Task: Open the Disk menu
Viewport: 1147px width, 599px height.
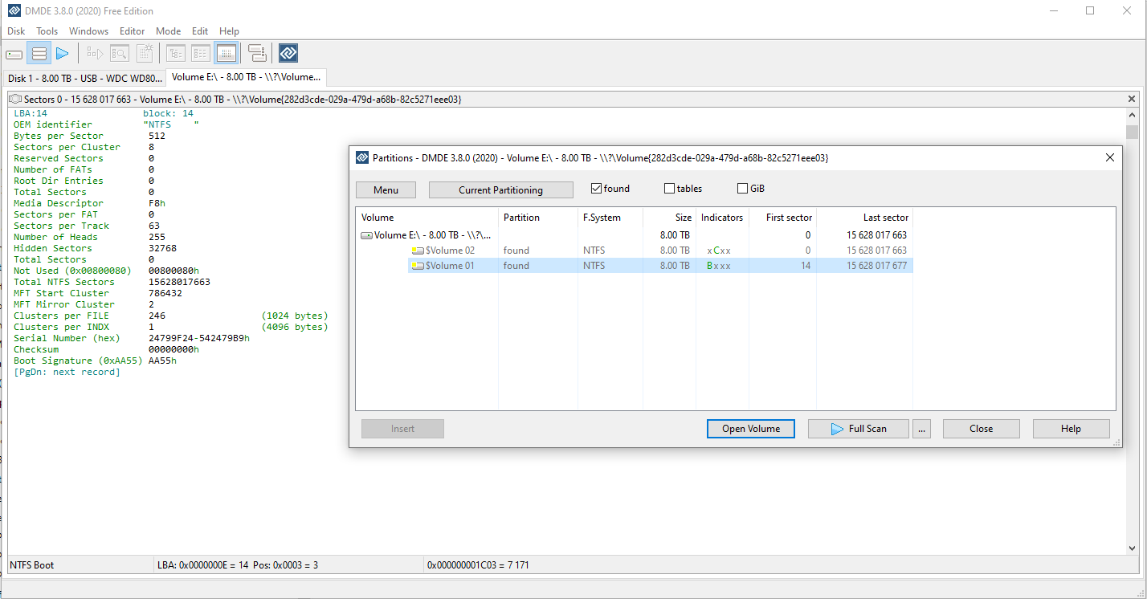Action: 16,31
